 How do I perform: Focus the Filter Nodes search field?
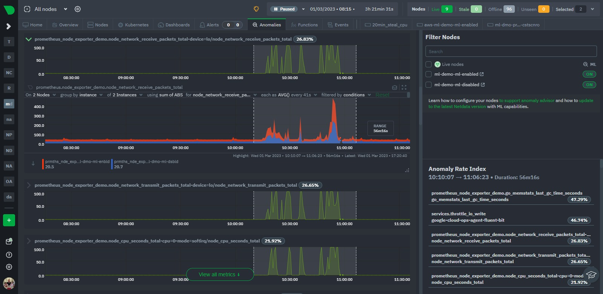point(511,51)
